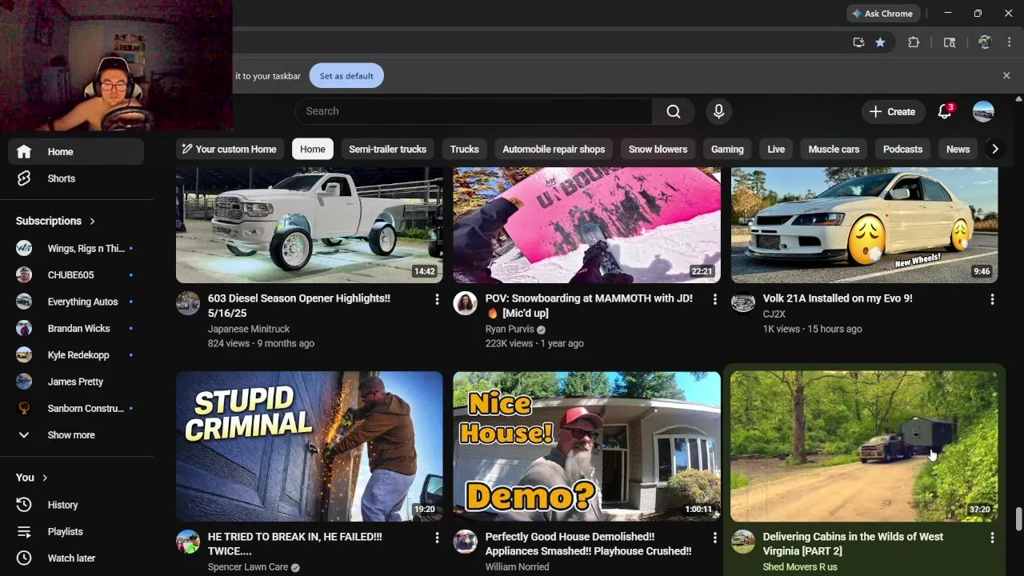1024x576 pixels.
Task: Open the account avatar menu
Action: tap(983, 111)
